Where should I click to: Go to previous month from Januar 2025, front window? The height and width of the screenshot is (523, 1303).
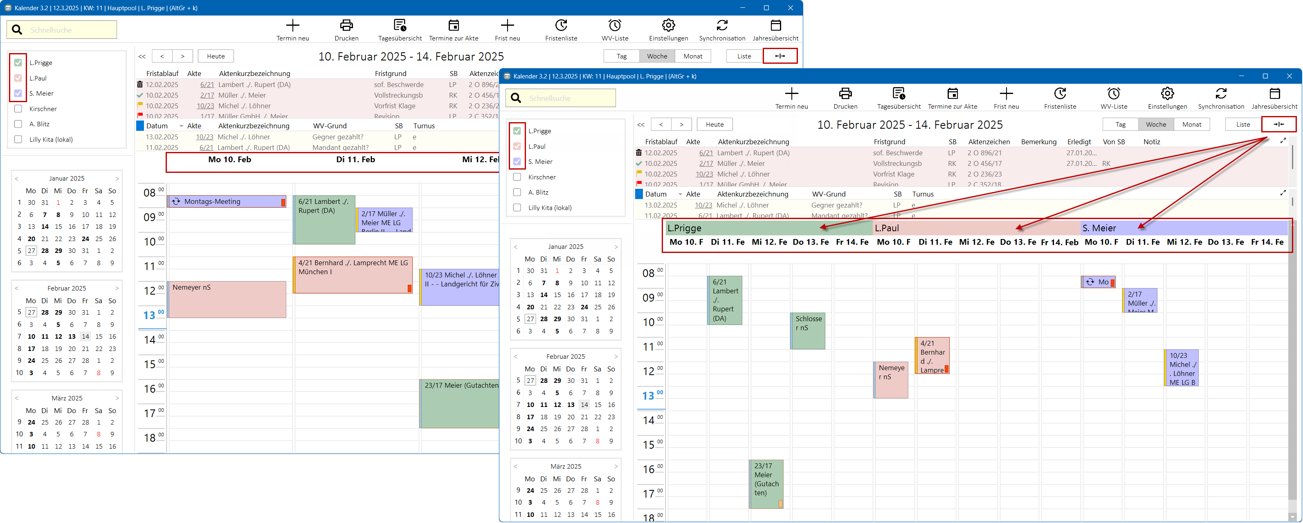tap(515, 247)
